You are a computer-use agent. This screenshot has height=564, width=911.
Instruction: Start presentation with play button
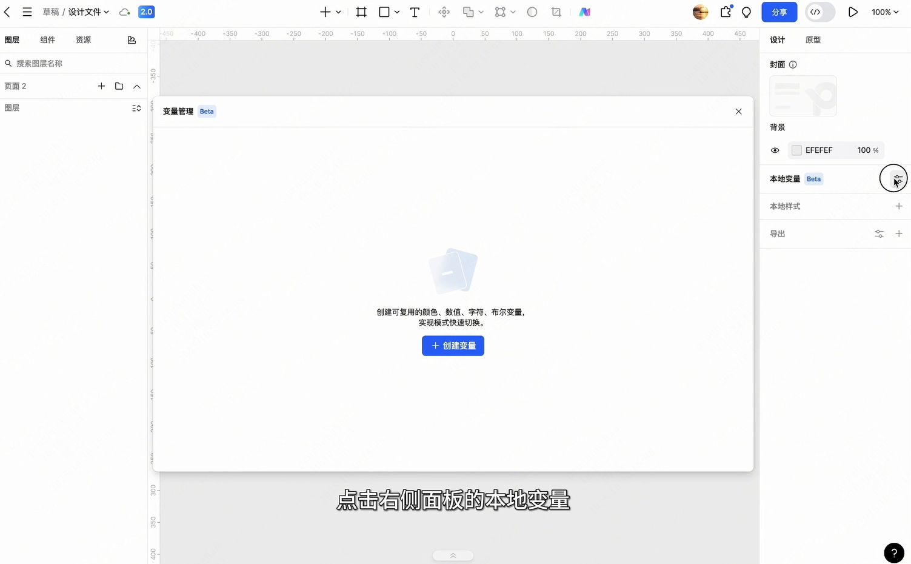853,12
